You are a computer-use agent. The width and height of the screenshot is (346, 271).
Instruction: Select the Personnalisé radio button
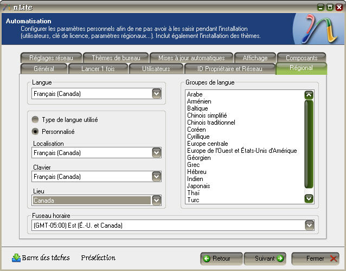[35, 131]
